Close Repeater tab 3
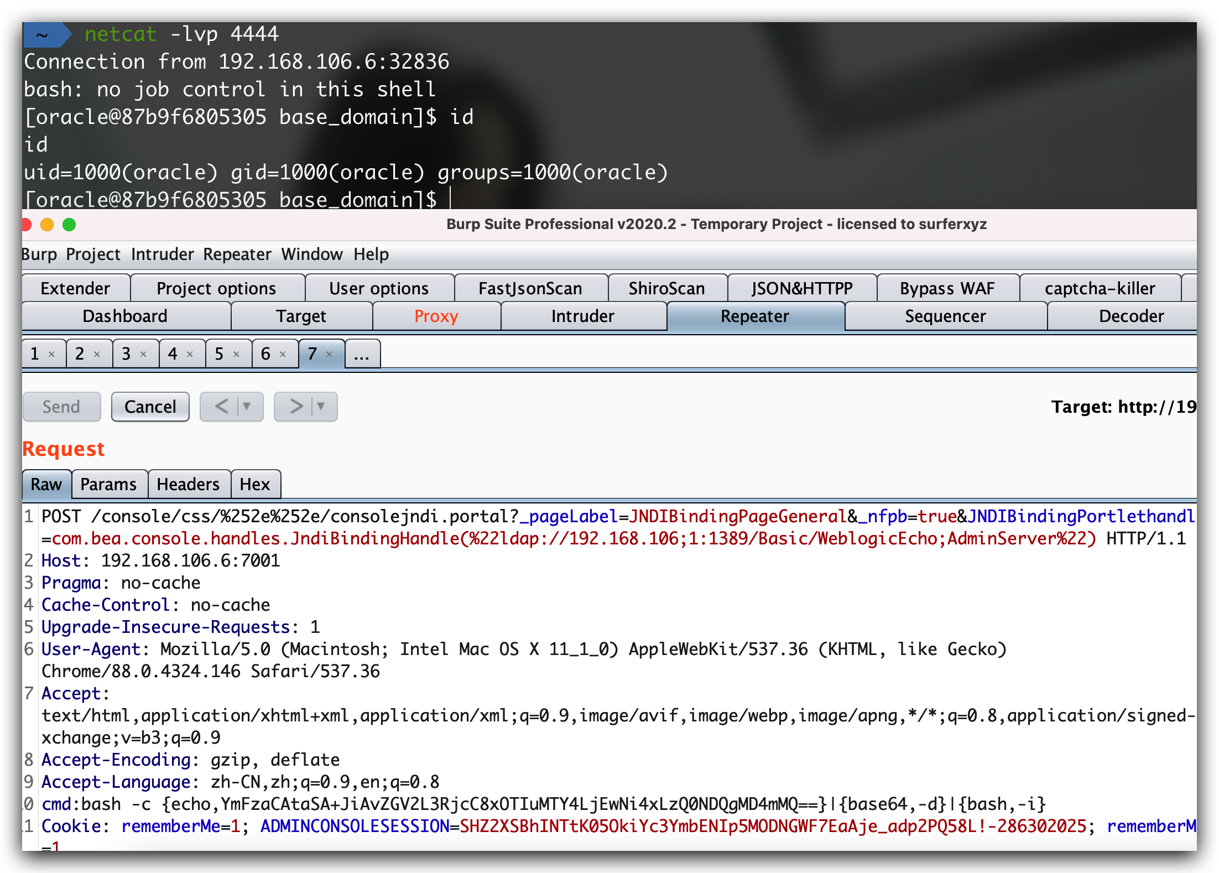The height and width of the screenshot is (873, 1219). [143, 354]
